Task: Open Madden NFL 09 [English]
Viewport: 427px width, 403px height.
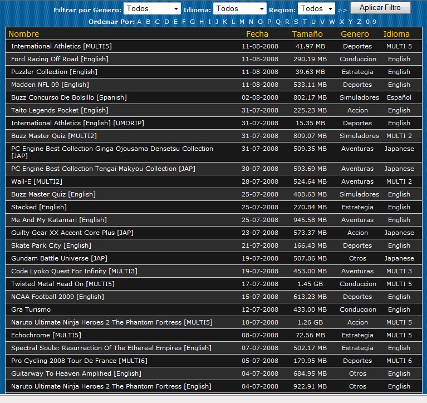Action: [50, 85]
